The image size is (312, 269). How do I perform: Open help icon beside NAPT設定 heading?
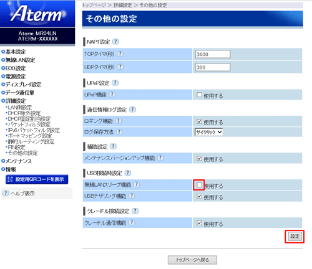coord(115,42)
